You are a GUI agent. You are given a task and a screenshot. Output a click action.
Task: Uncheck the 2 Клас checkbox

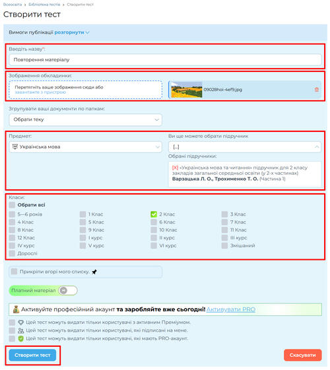pos(154,214)
